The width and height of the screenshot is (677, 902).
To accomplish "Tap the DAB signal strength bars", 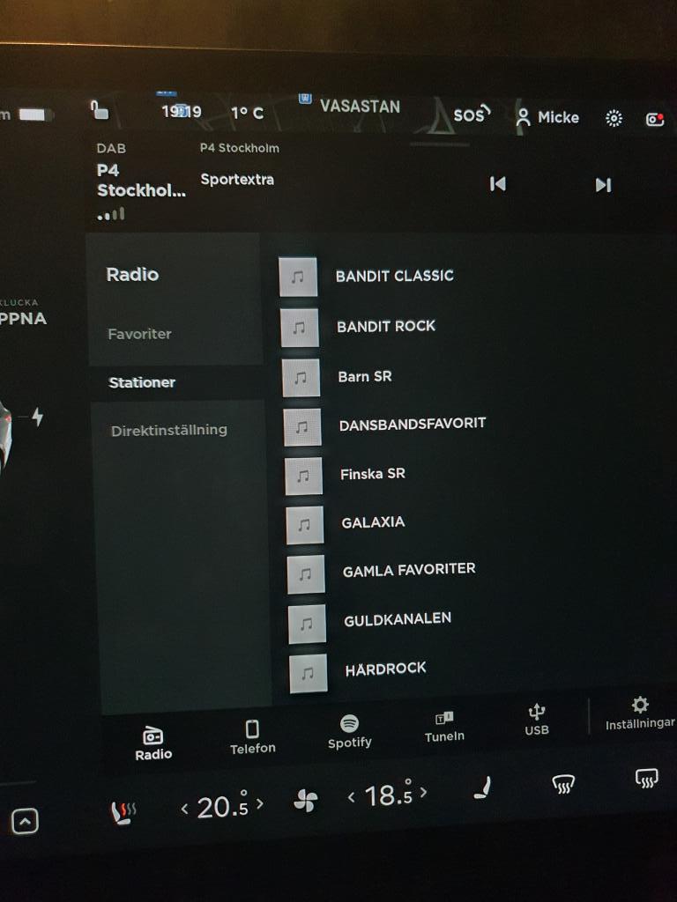I will pyautogui.click(x=111, y=215).
